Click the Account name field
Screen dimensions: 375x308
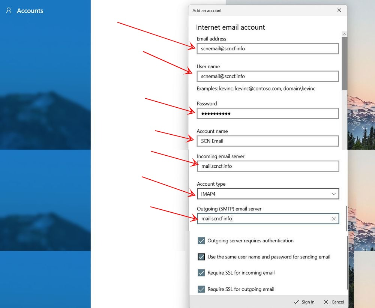[x=268, y=141]
